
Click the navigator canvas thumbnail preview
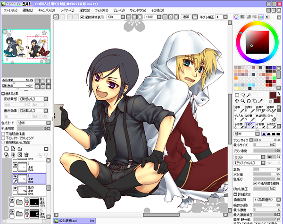point(26,46)
